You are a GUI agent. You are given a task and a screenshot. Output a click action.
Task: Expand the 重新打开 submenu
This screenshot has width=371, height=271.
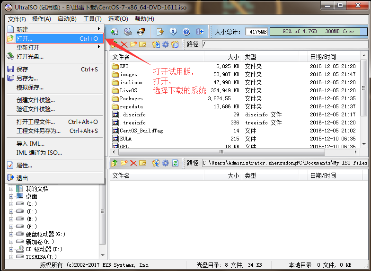(55, 47)
